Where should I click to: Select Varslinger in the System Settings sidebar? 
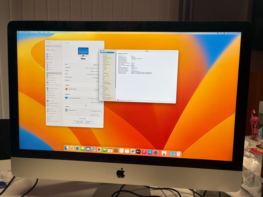pyautogui.click(x=50, y=62)
